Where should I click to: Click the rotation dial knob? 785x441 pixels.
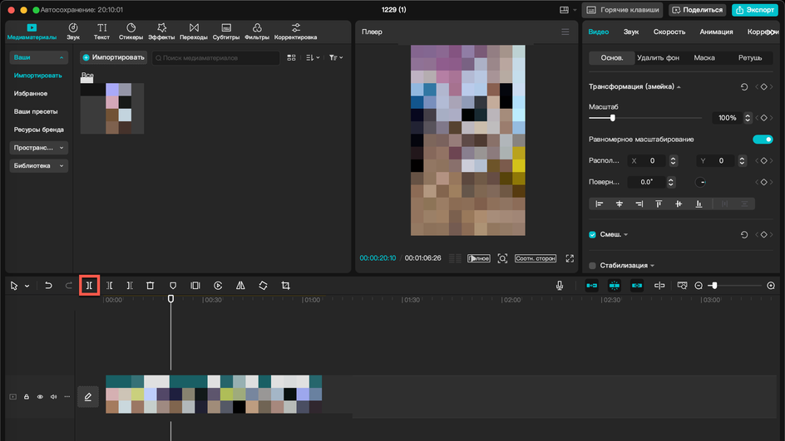click(700, 182)
